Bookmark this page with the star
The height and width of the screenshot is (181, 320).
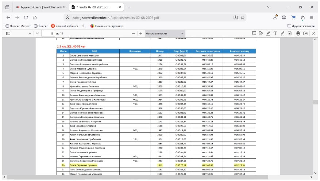[242, 18]
